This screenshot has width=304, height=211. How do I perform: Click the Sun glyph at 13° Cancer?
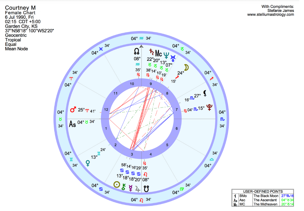117,185
